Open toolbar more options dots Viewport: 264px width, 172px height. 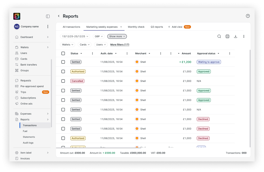(x=244, y=36)
